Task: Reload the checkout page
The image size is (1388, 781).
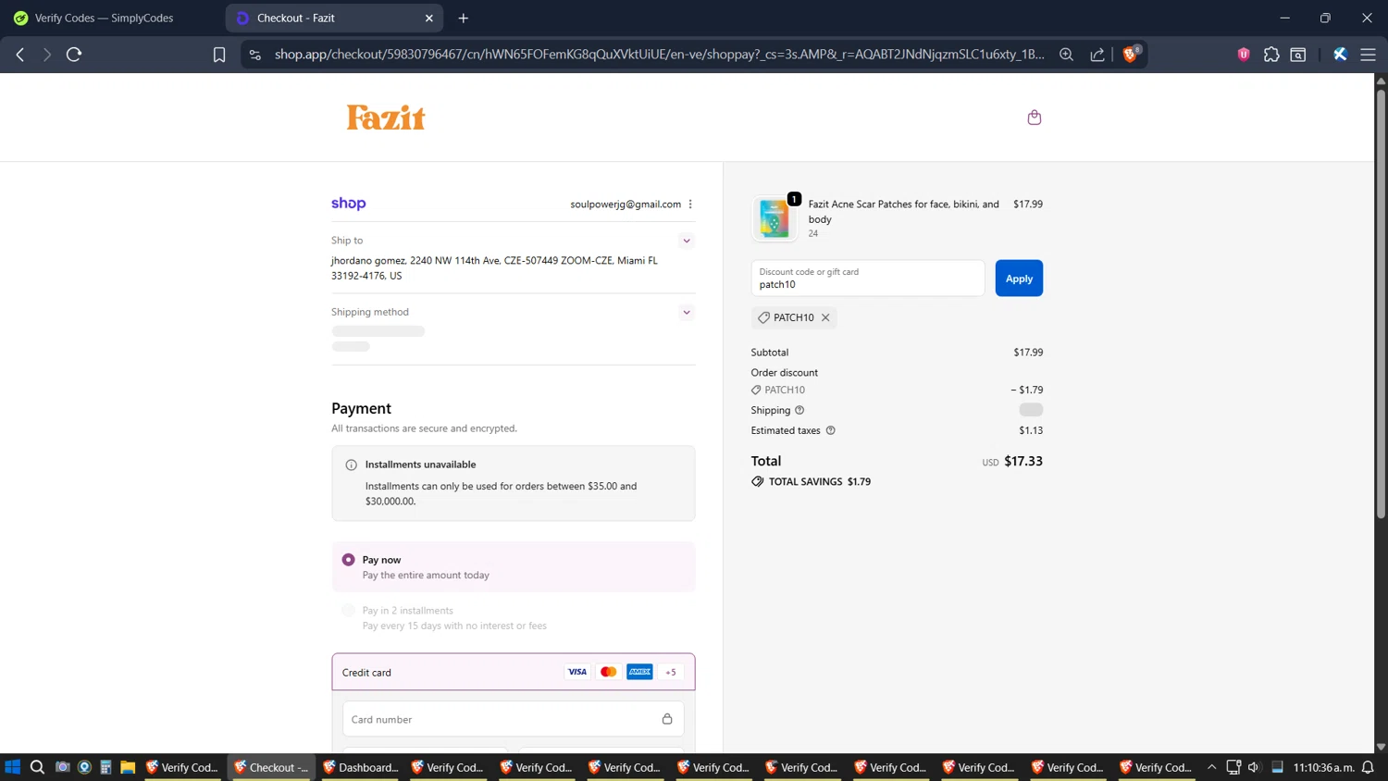Action: coord(74,55)
